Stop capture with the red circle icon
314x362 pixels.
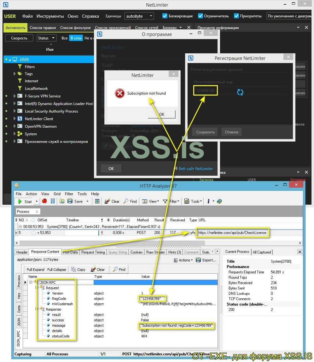44,201
